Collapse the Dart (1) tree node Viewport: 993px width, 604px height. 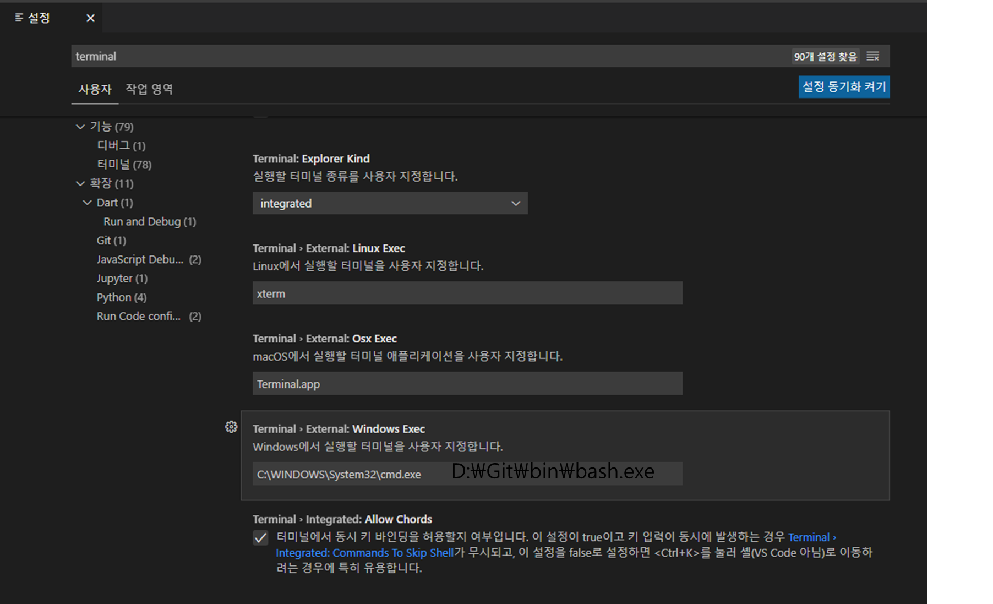pos(87,203)
